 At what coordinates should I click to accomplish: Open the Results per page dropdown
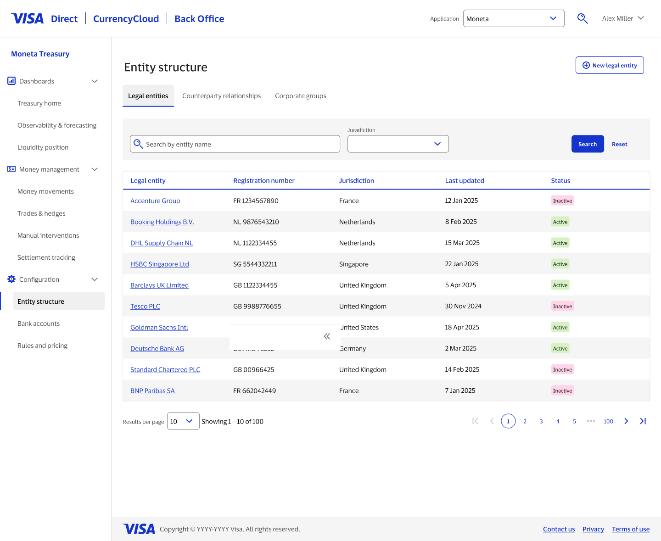183,421
